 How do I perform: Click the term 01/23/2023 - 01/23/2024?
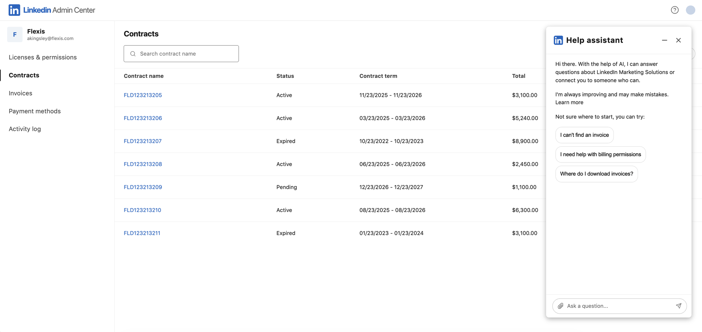391,233
